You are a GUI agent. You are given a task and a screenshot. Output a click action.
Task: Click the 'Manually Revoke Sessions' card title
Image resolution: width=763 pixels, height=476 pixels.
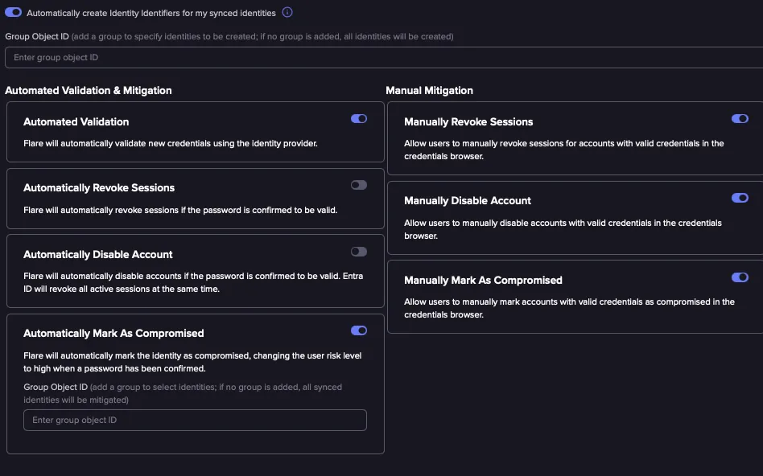[x=468, y=121]
